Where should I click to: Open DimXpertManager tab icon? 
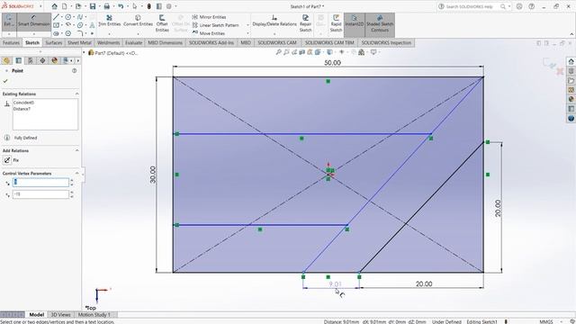42,60
